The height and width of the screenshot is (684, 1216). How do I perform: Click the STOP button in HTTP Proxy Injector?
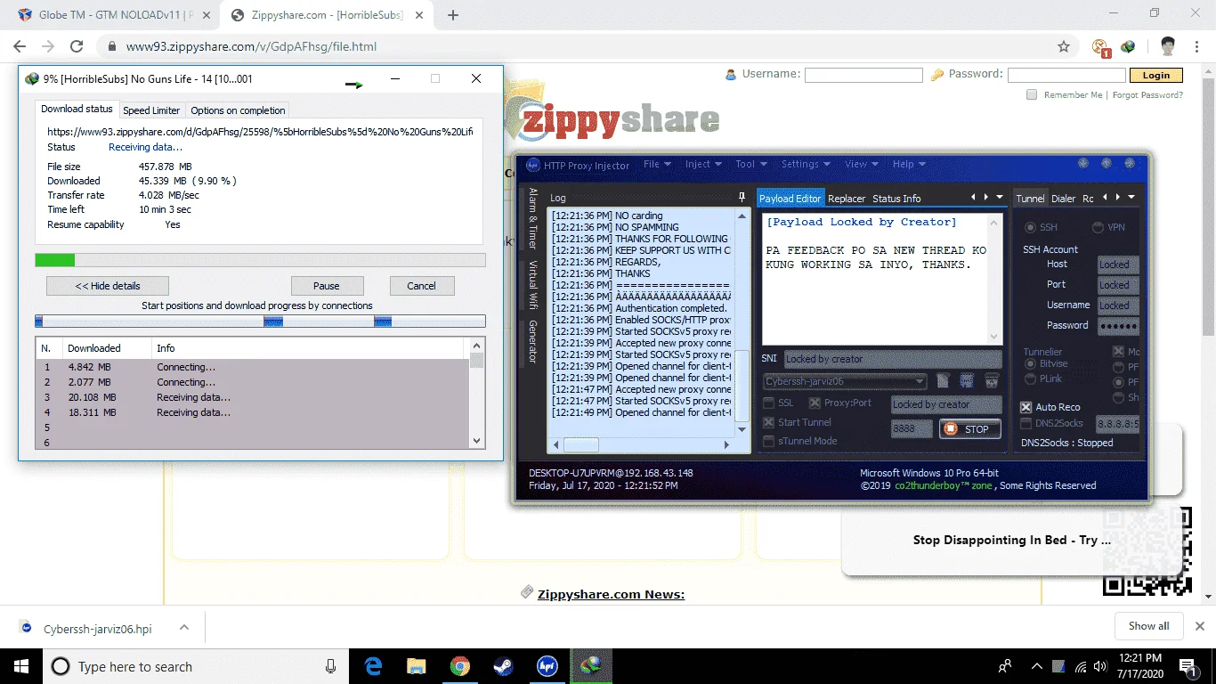969,428
